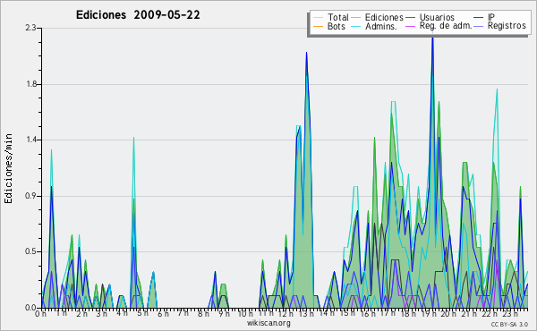Viewport: 537px width, 331px height.
Task: Click the wikiscan.org text below chart
Action: (268, 323)
